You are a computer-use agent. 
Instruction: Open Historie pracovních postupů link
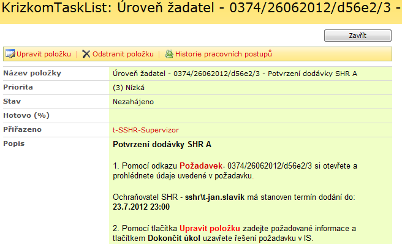(224, 54)
